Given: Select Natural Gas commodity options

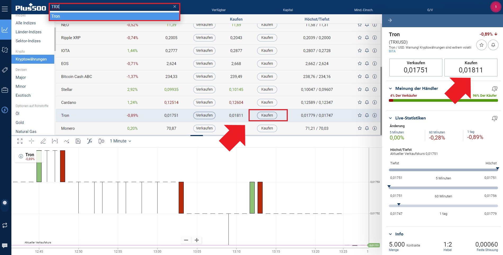Looking at the screenshot, I should pyautogui.click(x=26, y=132).
